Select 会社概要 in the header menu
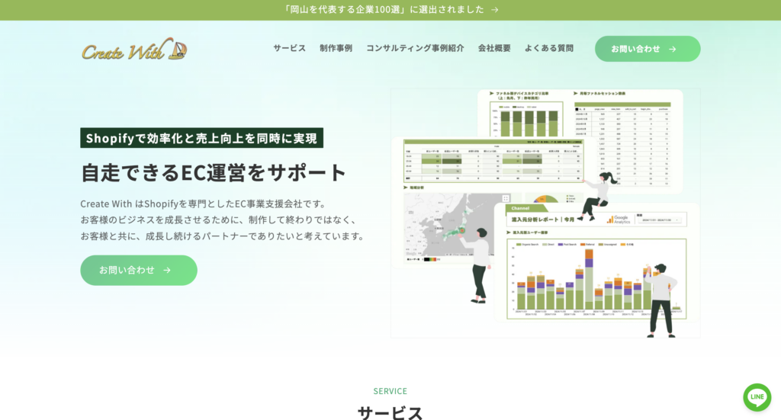This screenshot has height=420, width=781. coord(494,48)
